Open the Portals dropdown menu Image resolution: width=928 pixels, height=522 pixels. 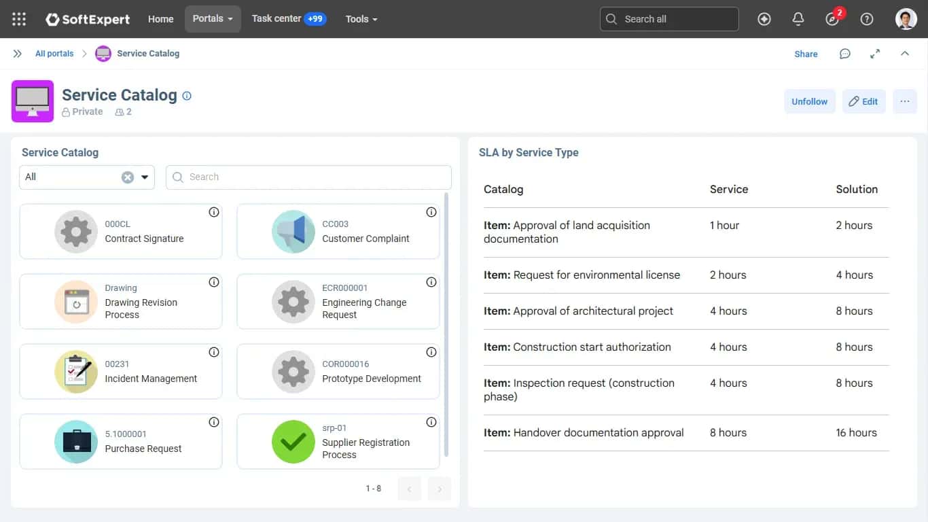tap(213, 19)
